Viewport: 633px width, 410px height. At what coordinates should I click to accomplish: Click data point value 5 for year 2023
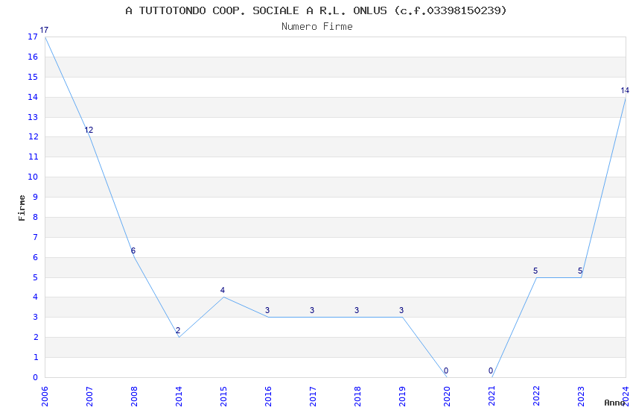(580, 271)
